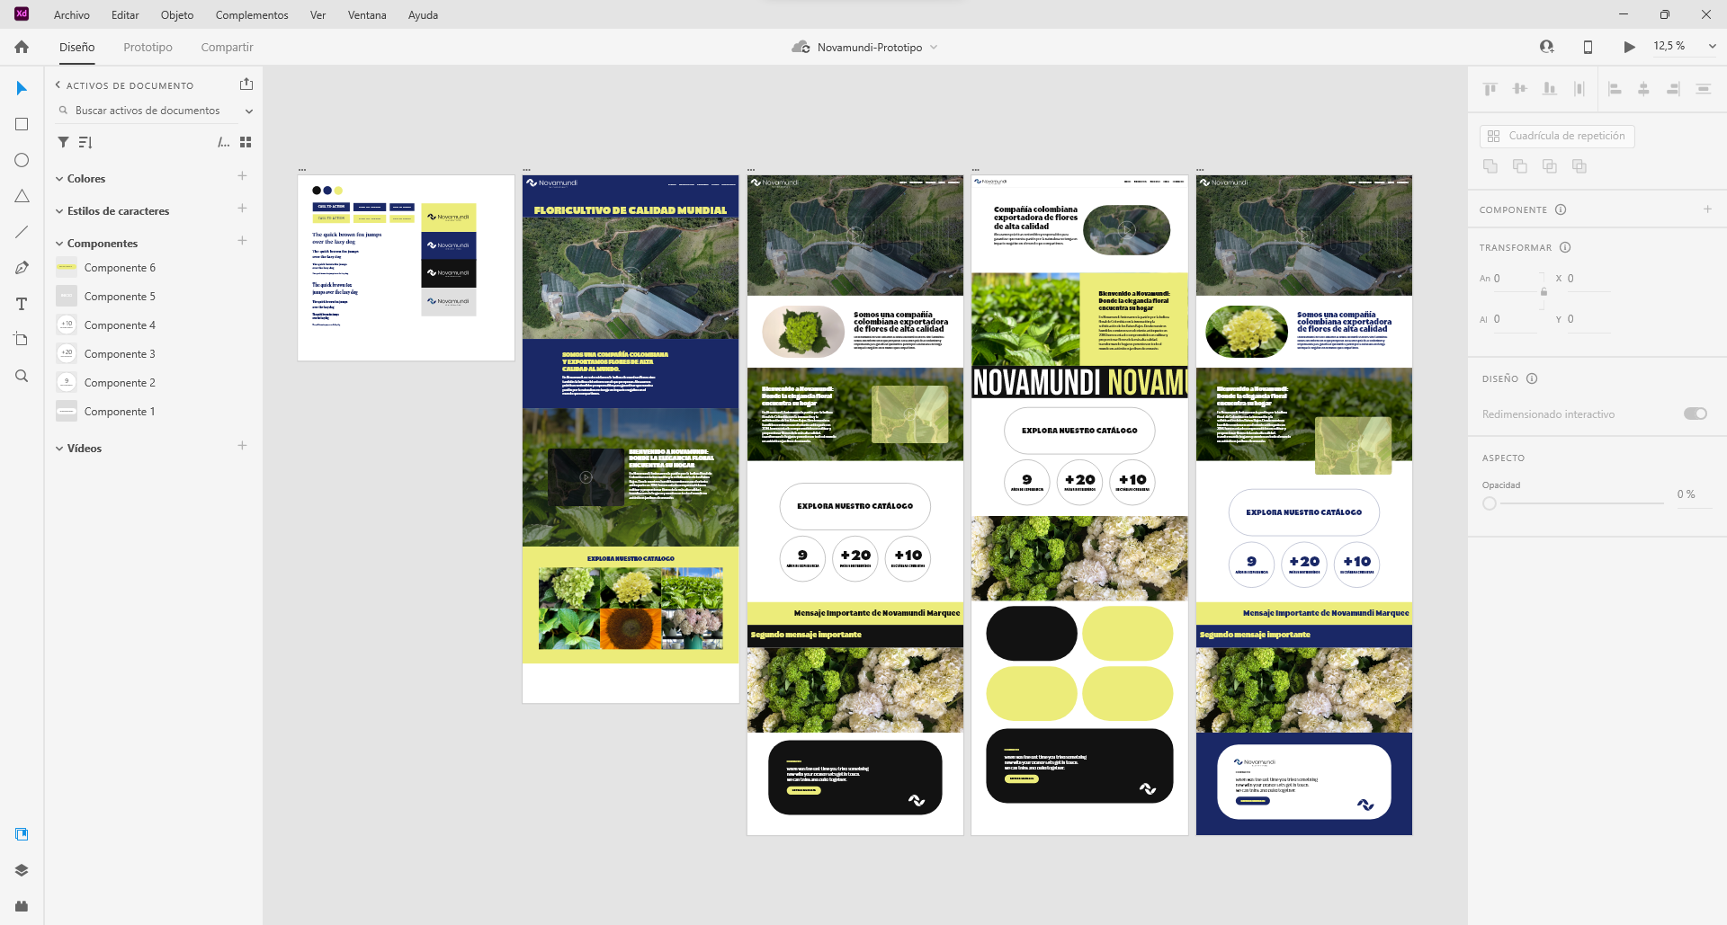
Task: Collapse the Vídeos section
Action: (59, 449)
